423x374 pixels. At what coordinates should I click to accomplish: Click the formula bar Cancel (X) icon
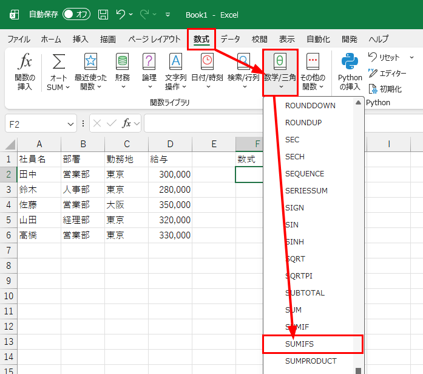pos(97,123)
